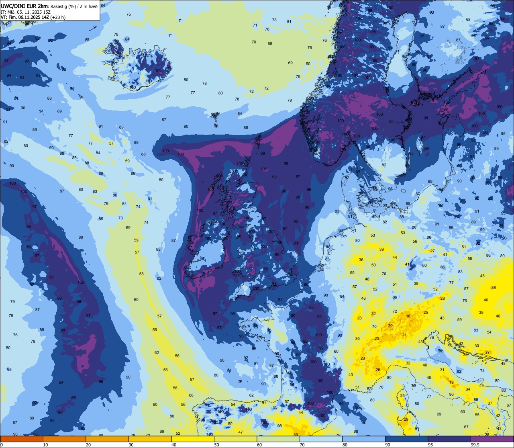Click the init time 'IT: Mið. 05. 11. 2025 15Z'
Image resolution: width=514 pixels, height=448 pixels.
click(25, 12)
